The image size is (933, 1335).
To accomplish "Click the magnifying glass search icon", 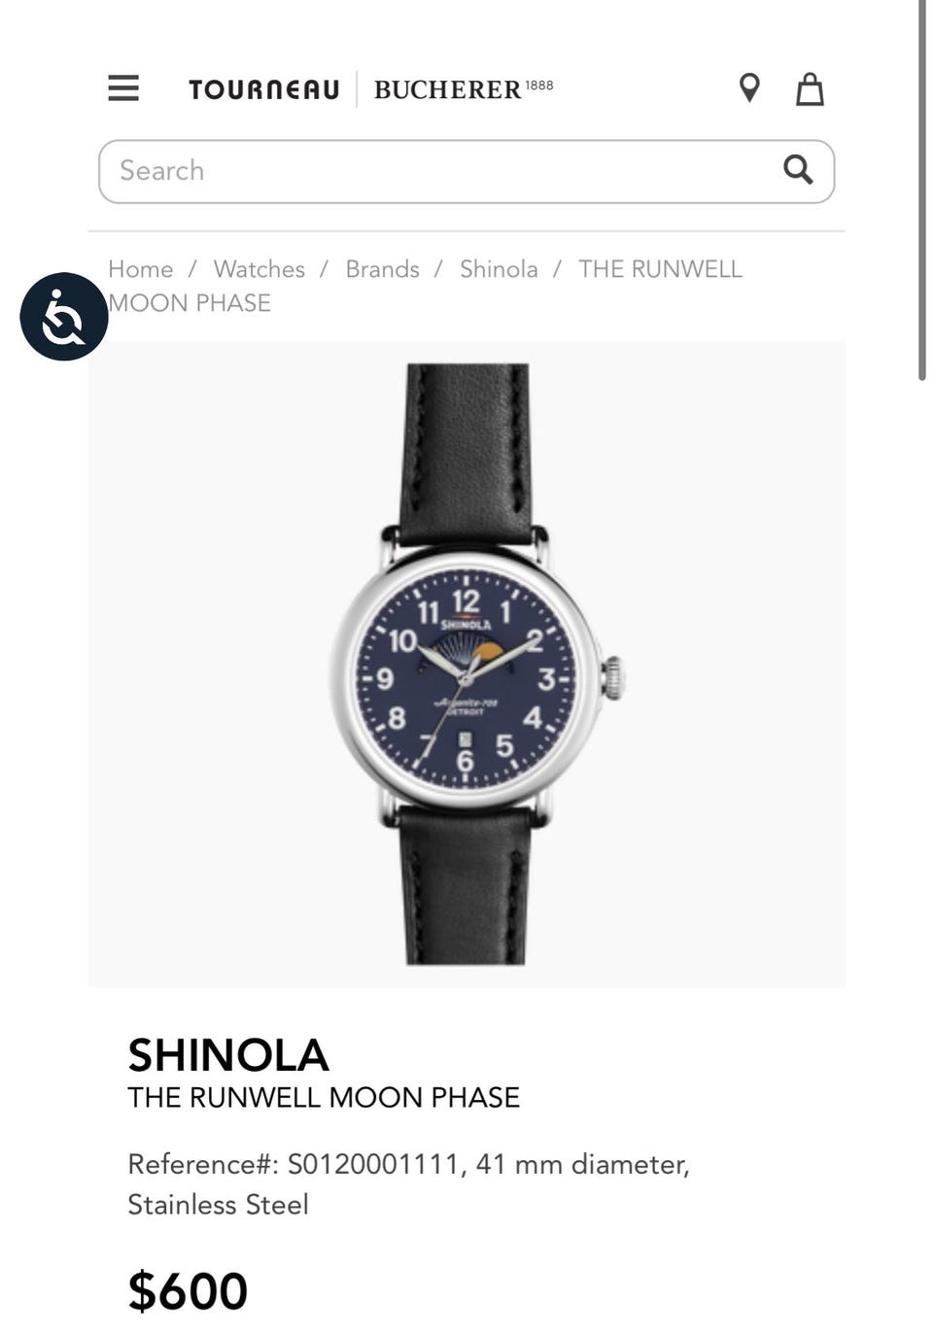I will (798, 169).
